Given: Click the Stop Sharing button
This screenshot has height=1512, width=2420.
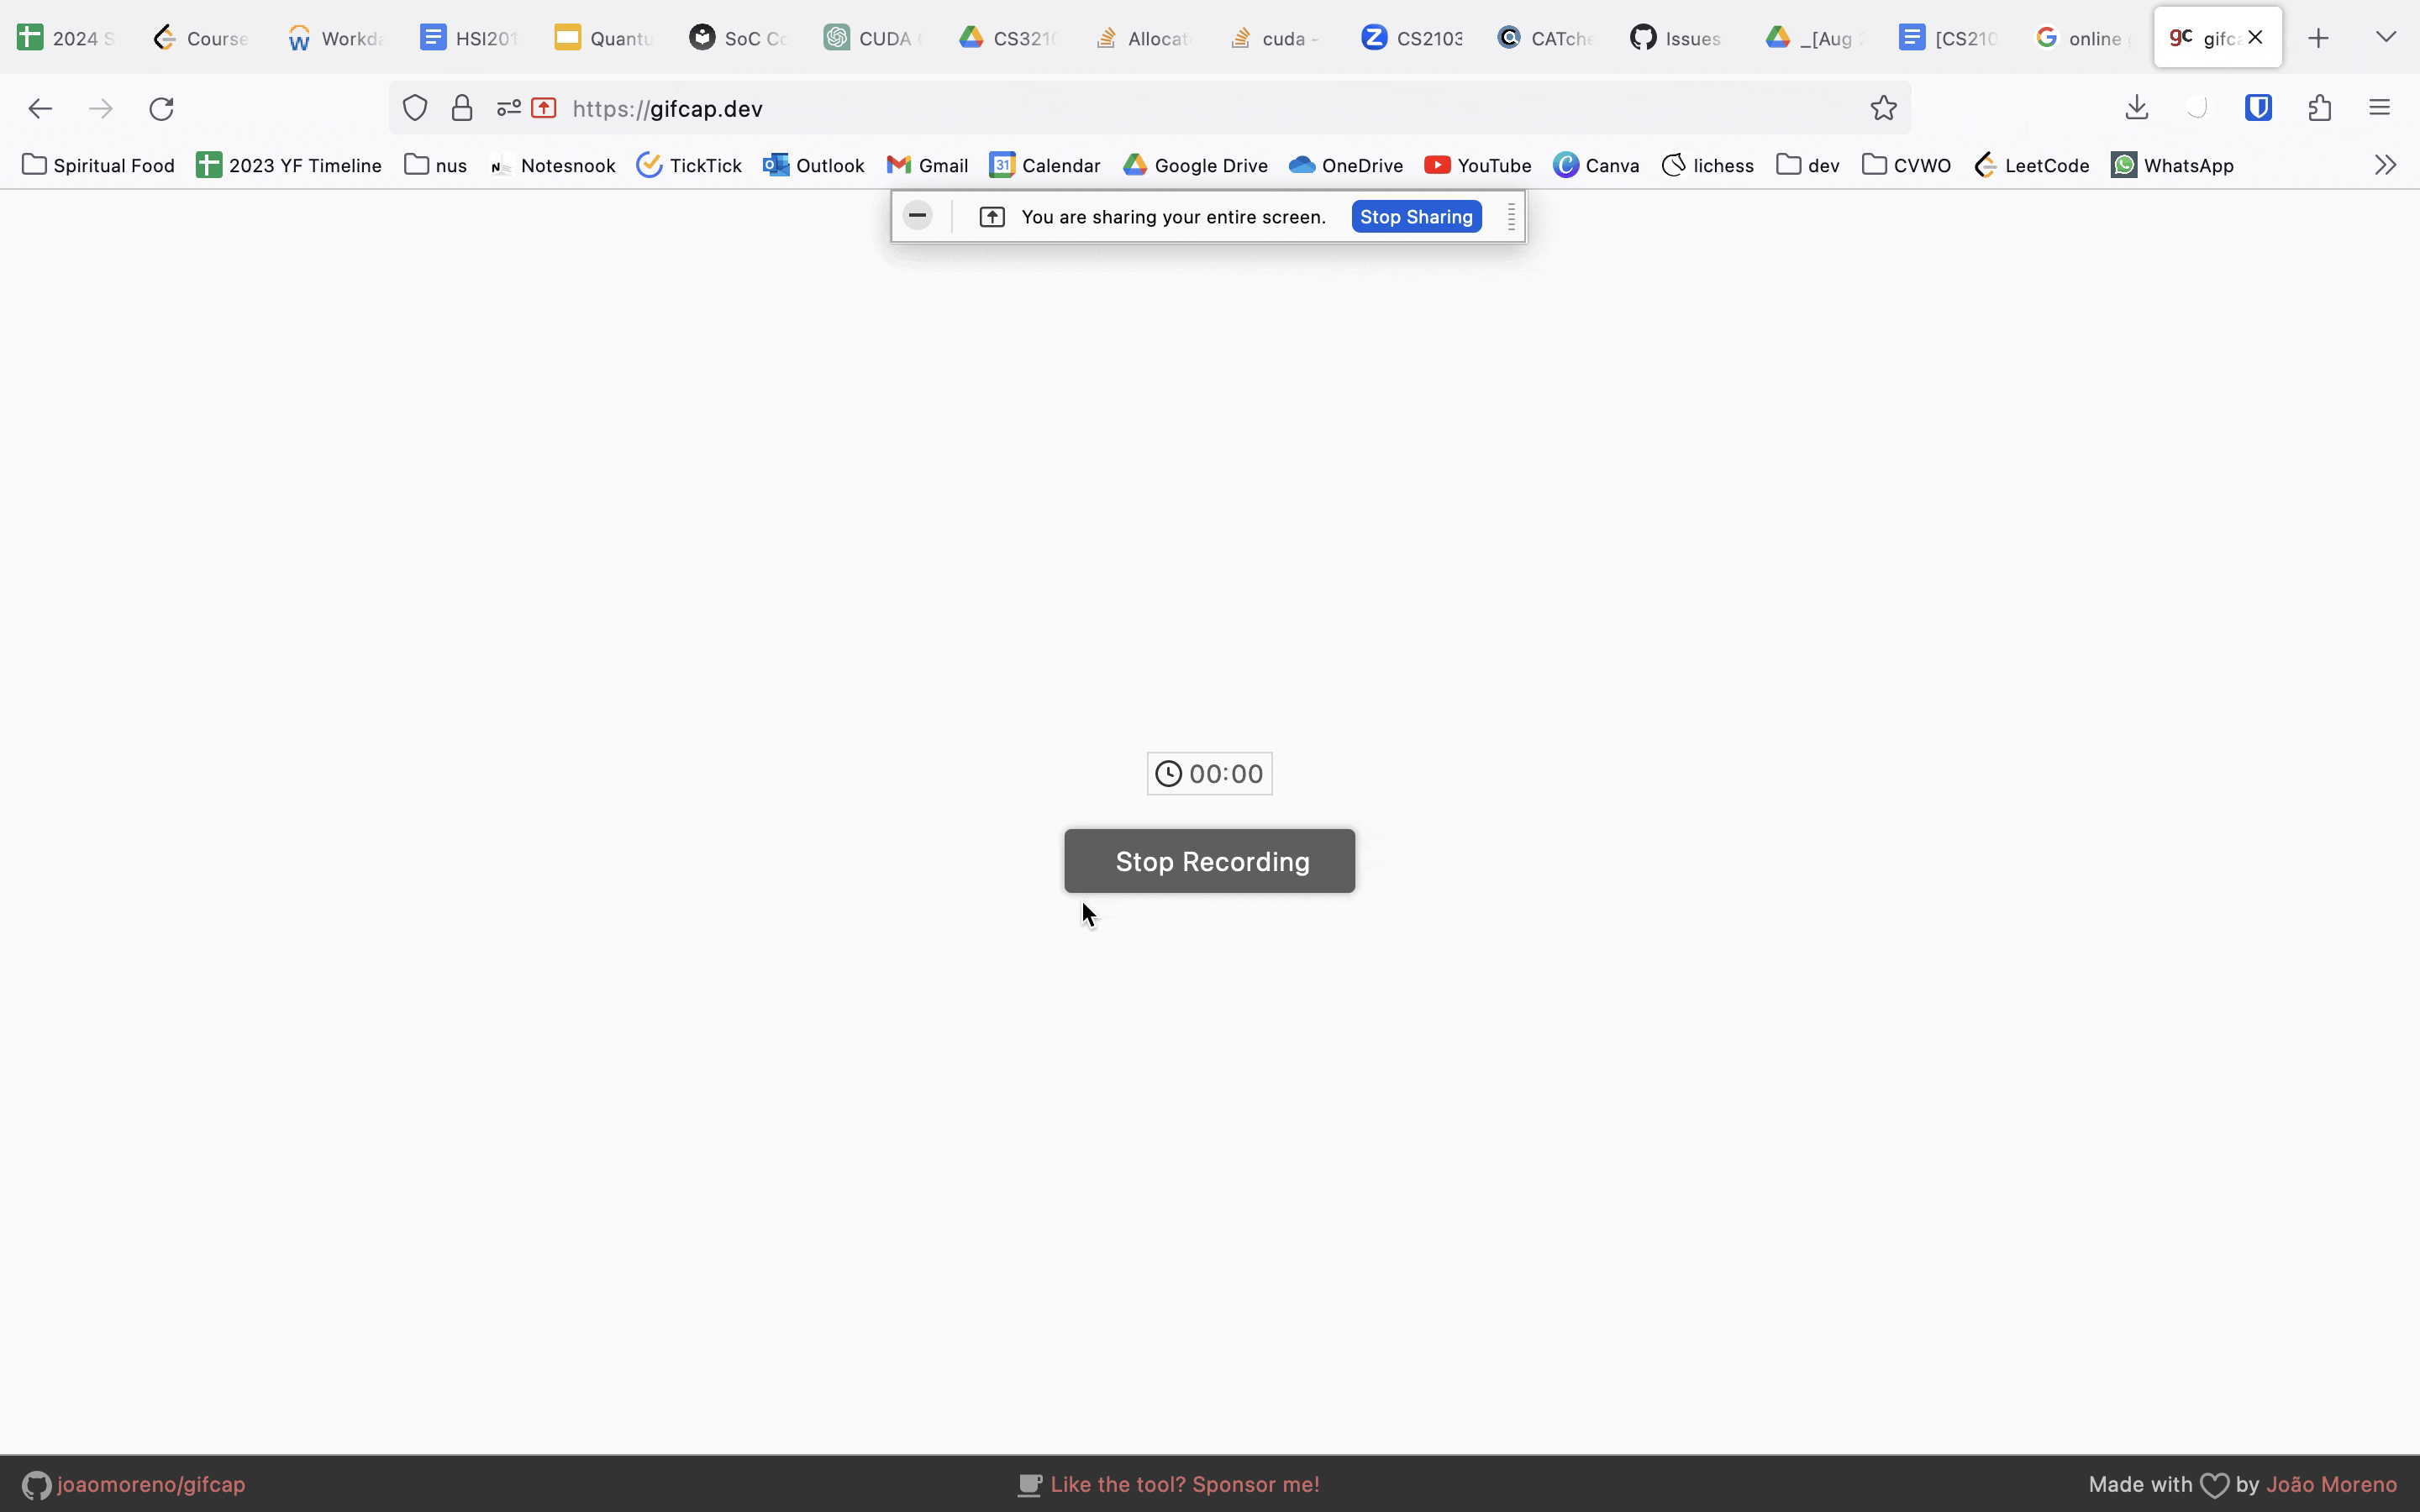Looking at the screenshot, I should pos(1415,217).
